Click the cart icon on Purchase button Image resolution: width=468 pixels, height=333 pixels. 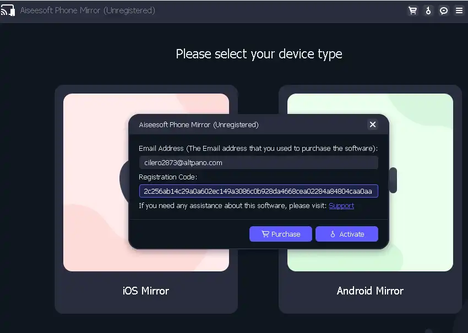[x=265, y=234]
